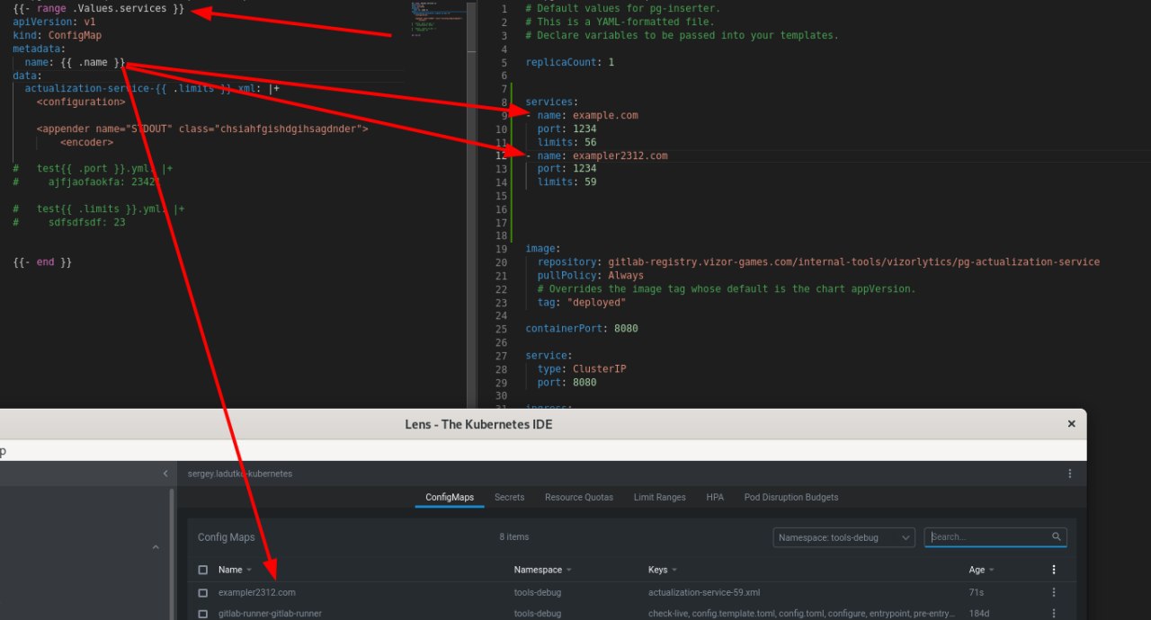Open the exampler2312.com config map
This screenshot has width=1151, height=620.
tap(256, 592)
